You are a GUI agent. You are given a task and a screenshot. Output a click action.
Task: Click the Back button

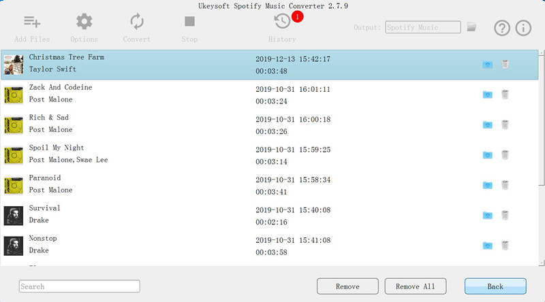[x=495, y=286]
